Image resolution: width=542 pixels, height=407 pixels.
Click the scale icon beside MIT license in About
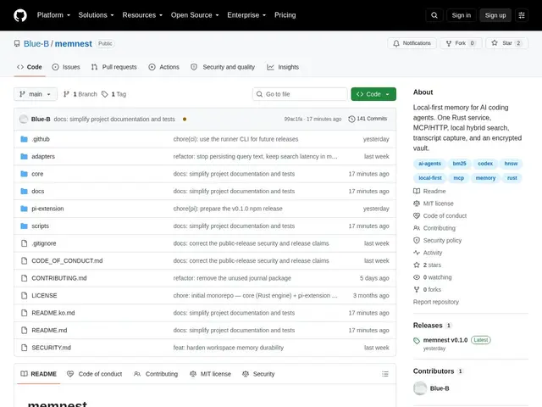tap(417, 203)
